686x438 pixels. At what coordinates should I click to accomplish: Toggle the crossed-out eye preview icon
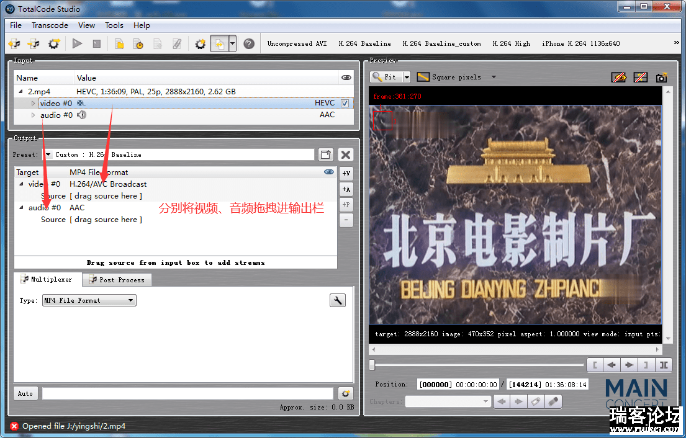coord(618,78)
